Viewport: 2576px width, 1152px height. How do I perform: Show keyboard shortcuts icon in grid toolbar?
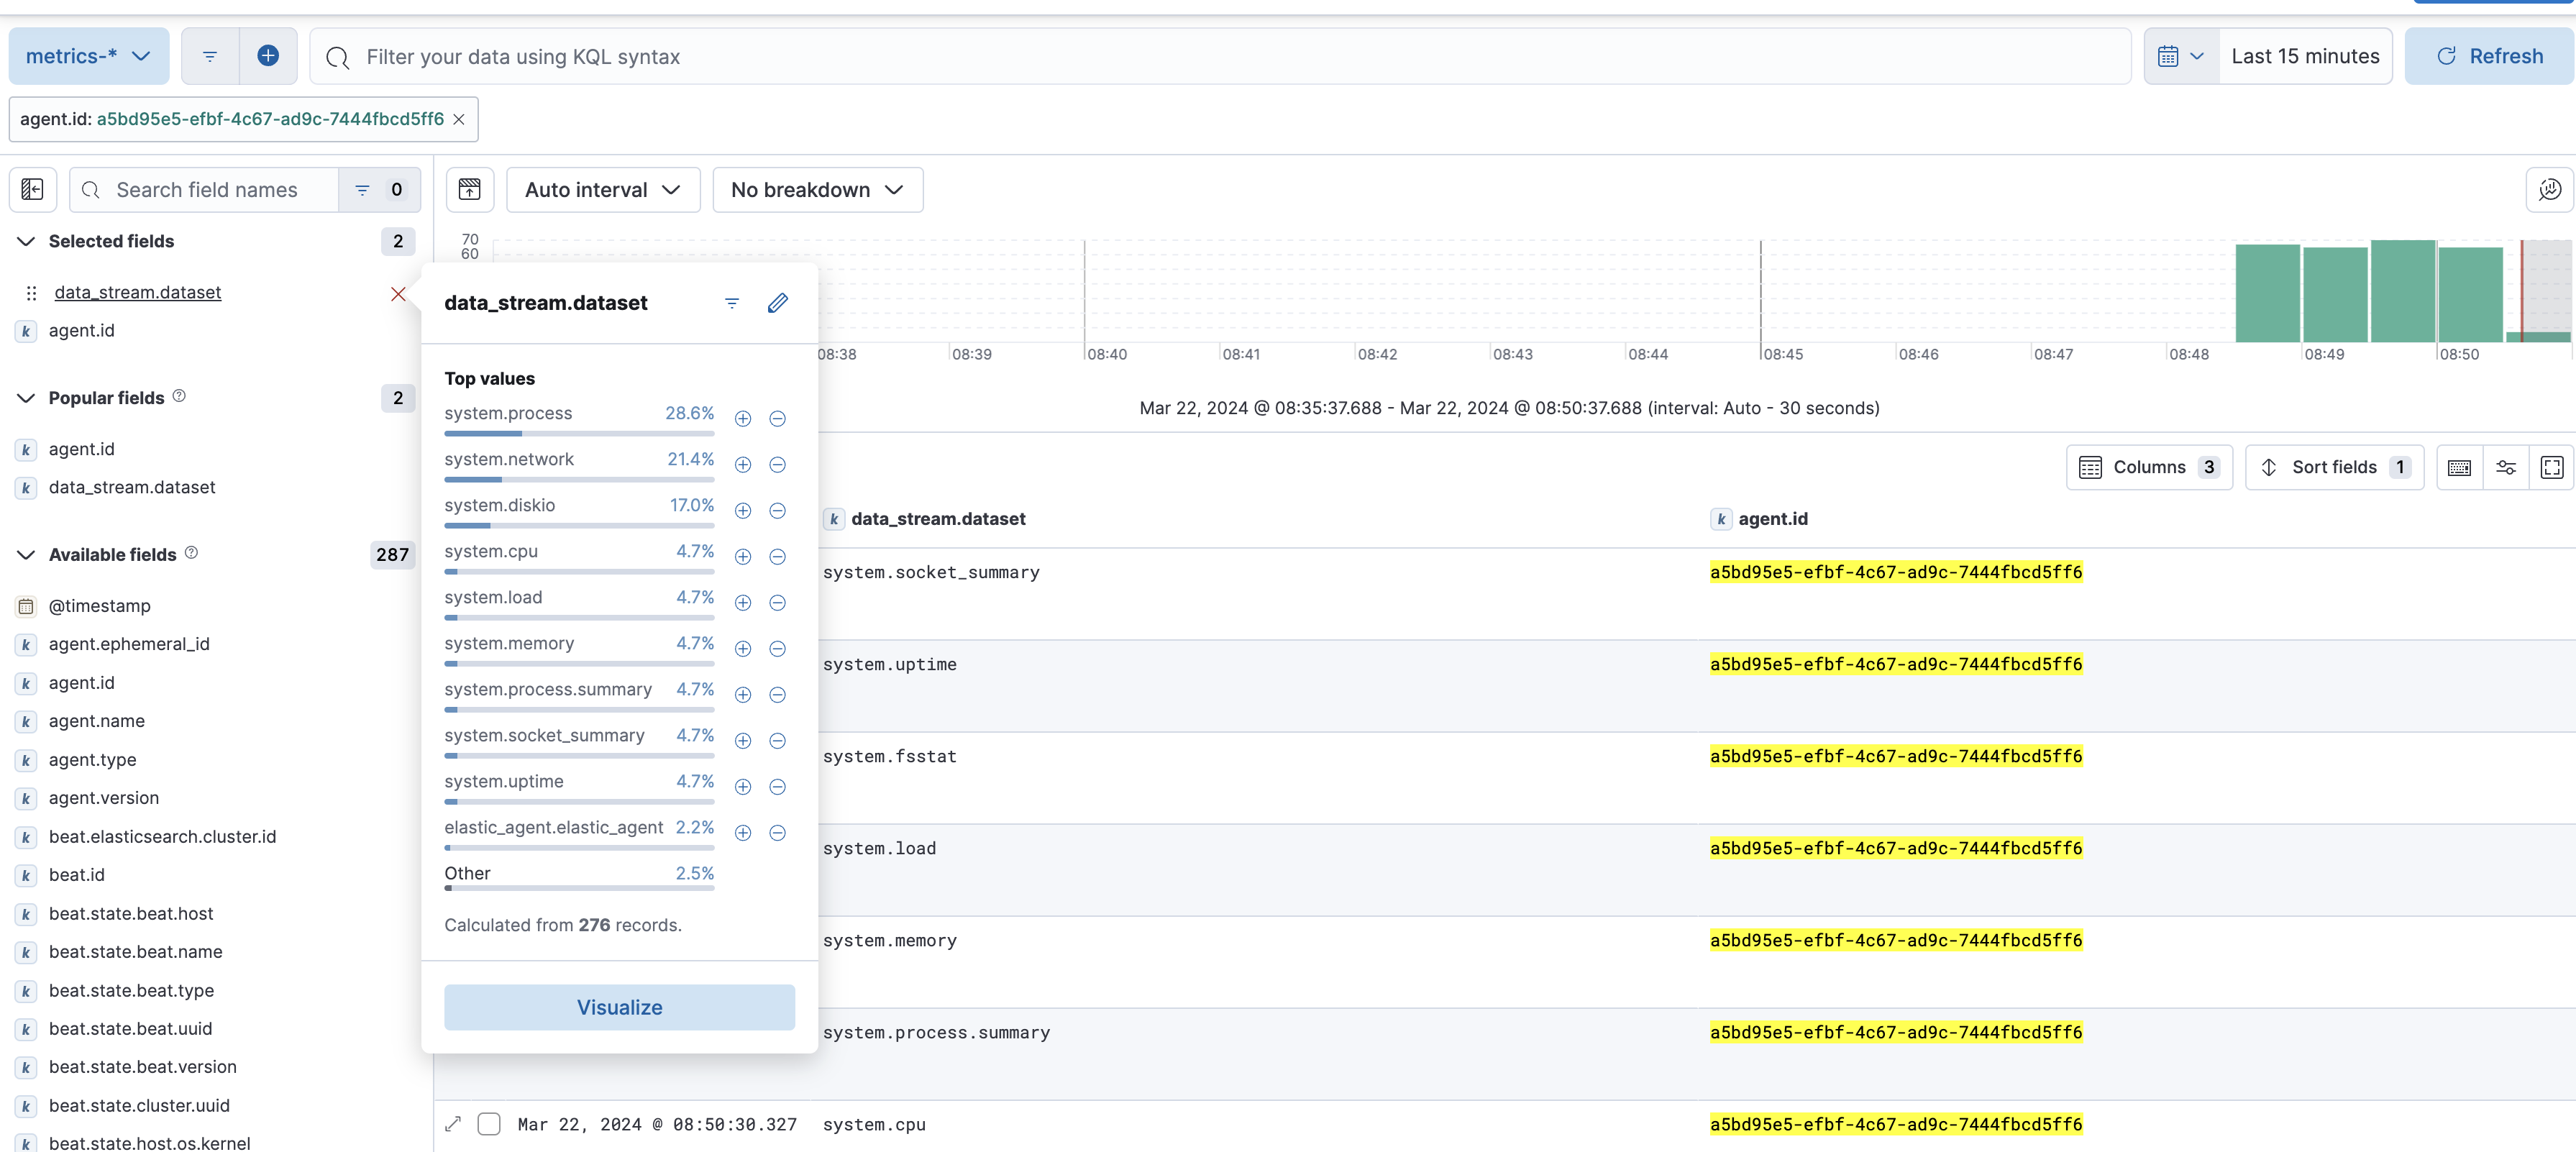[2459, 467]
